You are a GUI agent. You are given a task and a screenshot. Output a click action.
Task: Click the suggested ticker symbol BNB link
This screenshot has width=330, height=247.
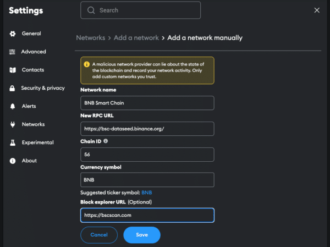point(147,193)
